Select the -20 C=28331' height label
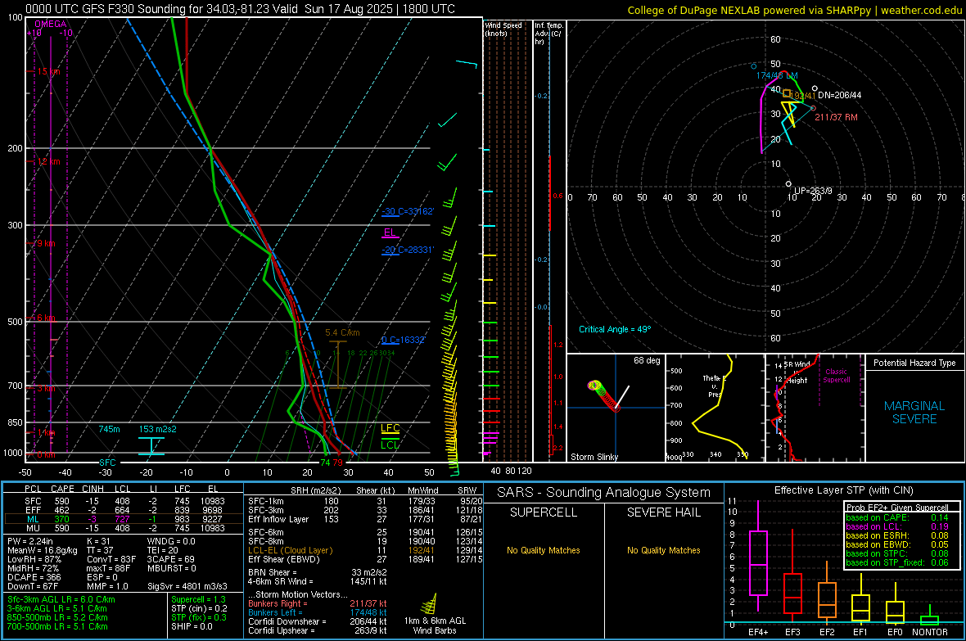The width and height of the screenshot is (966, 641). pyautogui.click(x=408, y=250)
